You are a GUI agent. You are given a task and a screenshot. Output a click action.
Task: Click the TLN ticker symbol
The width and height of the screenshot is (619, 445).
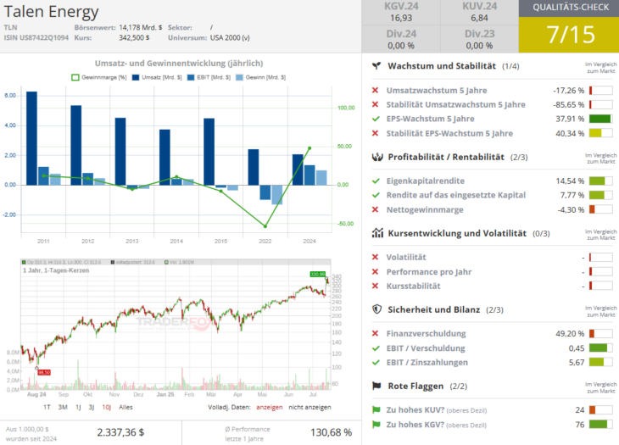[10, 28]
